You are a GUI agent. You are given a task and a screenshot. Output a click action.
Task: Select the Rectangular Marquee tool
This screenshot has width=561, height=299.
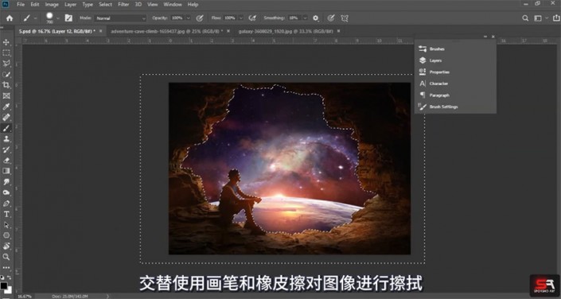6,53
